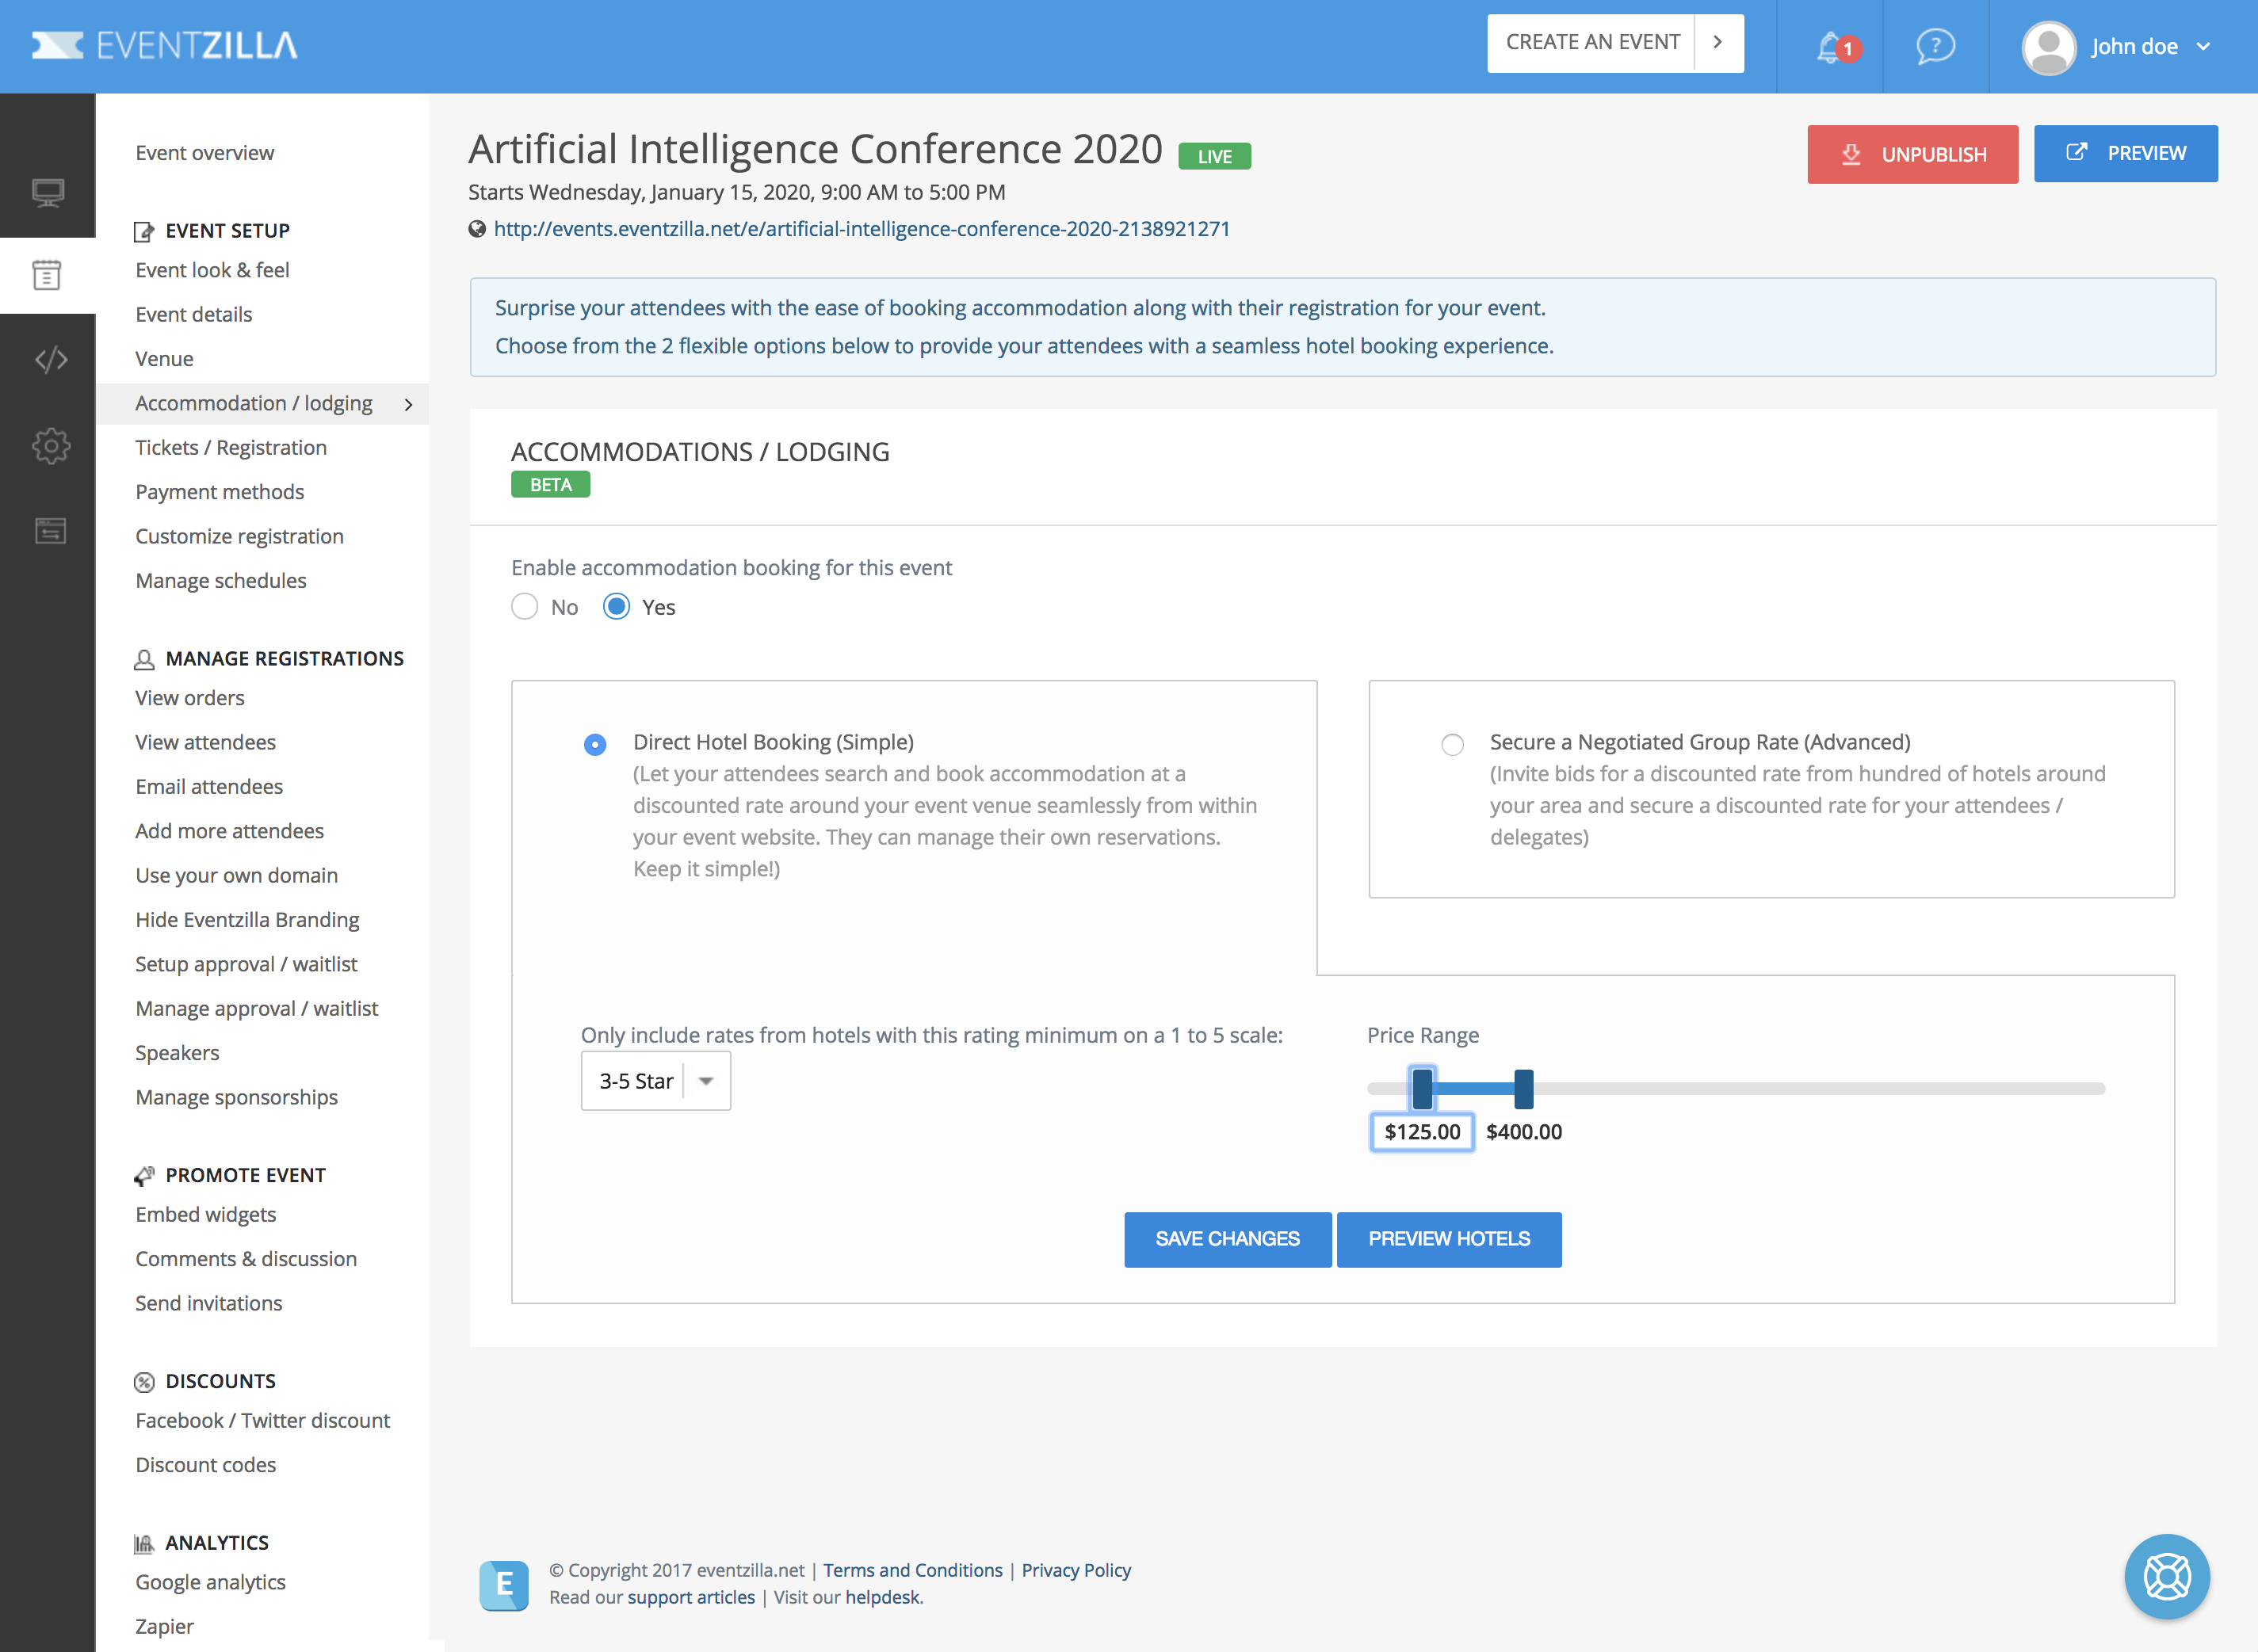
Task: Open Tickets / Registration in sidebar
Action: coord(231,447)
